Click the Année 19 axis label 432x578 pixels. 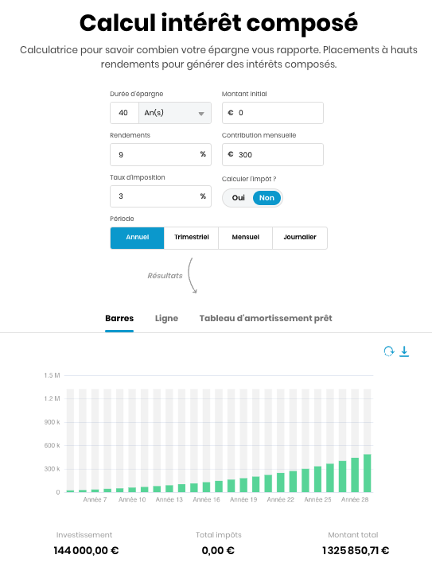click(243, 499)
